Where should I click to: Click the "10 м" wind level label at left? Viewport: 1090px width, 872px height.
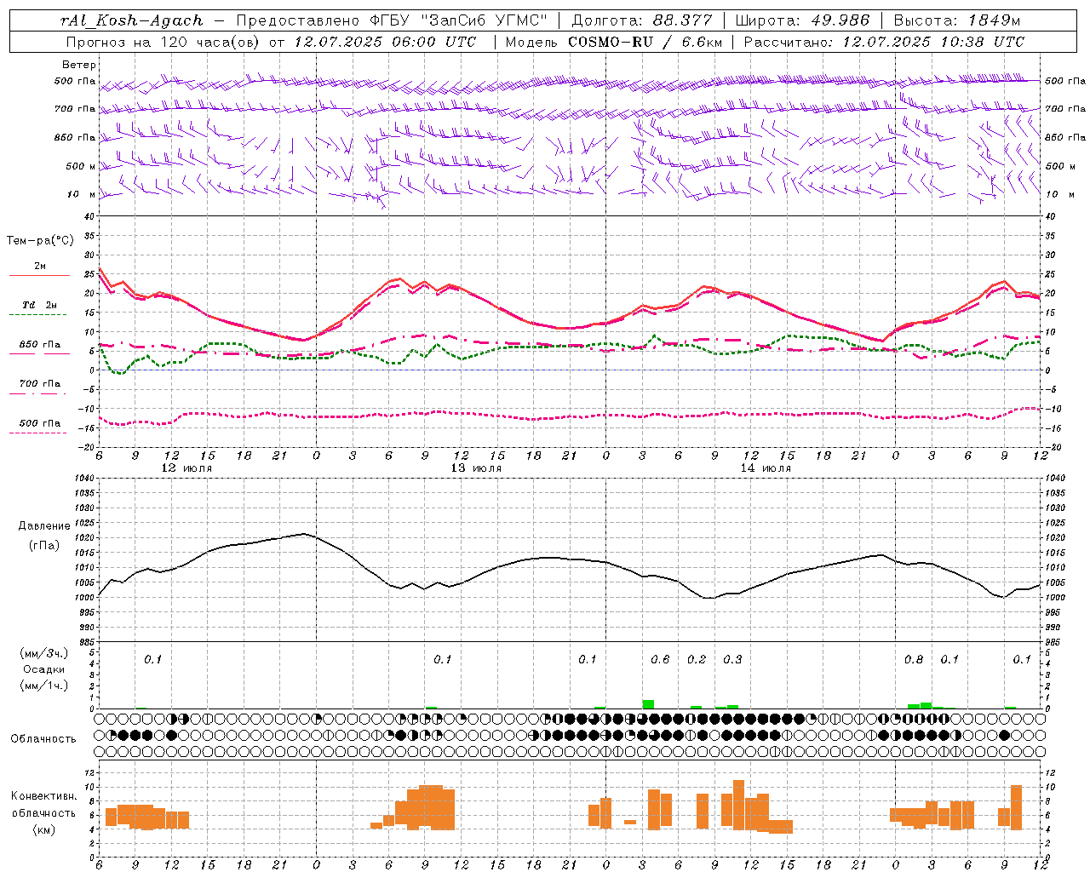[x=82, y=194]
